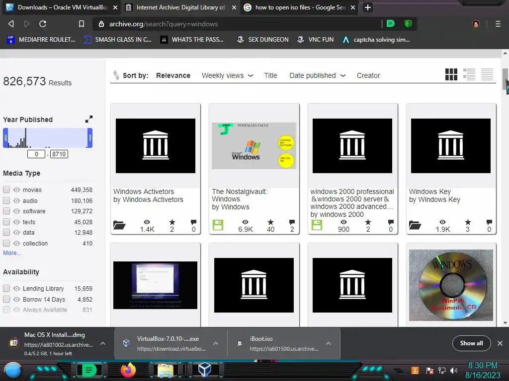Expand the Year Published histogram
Screen dimensions: 509x381
89,119
